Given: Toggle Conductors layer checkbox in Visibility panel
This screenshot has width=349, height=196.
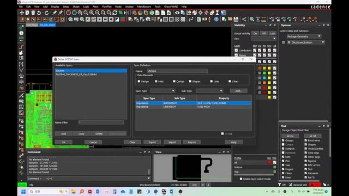Looking at the screenshot, I should (x=236, y=50).
